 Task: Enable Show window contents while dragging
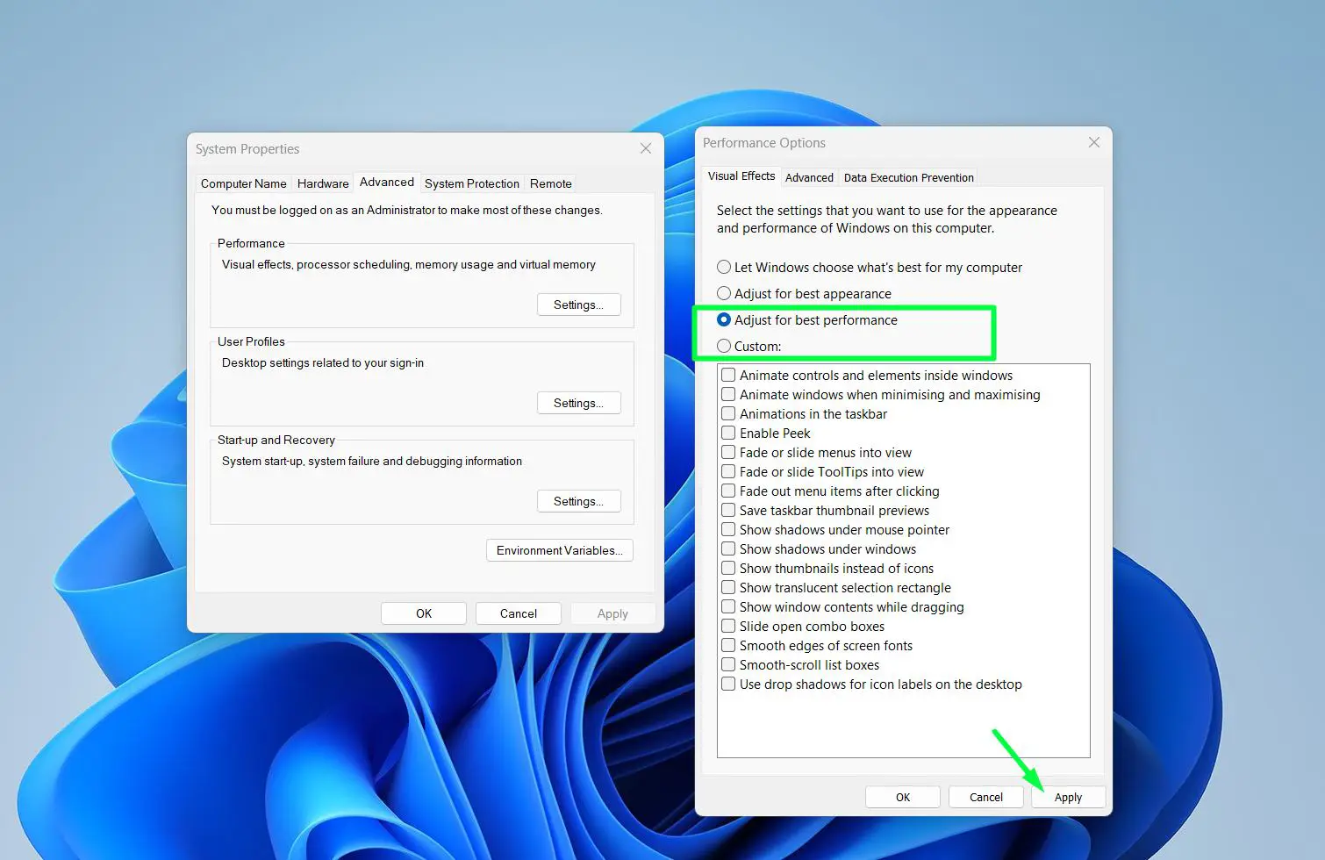click(x=728, y=606)
